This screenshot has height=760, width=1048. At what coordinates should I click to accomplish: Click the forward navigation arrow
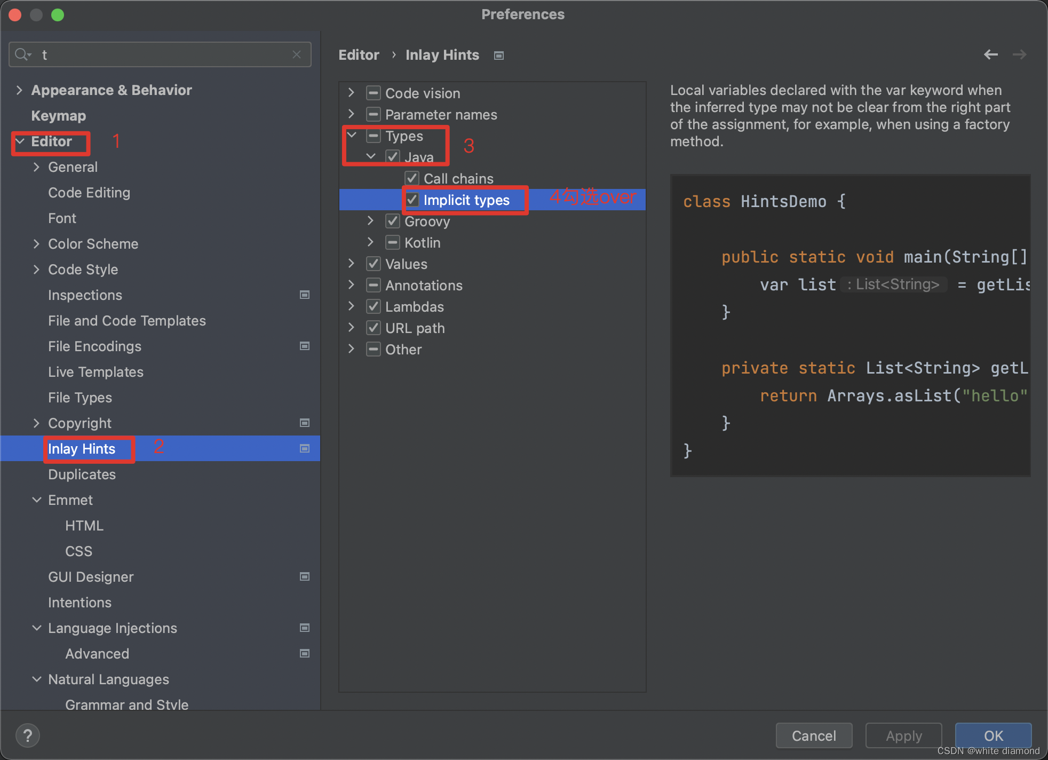[x=1019, y=54]
